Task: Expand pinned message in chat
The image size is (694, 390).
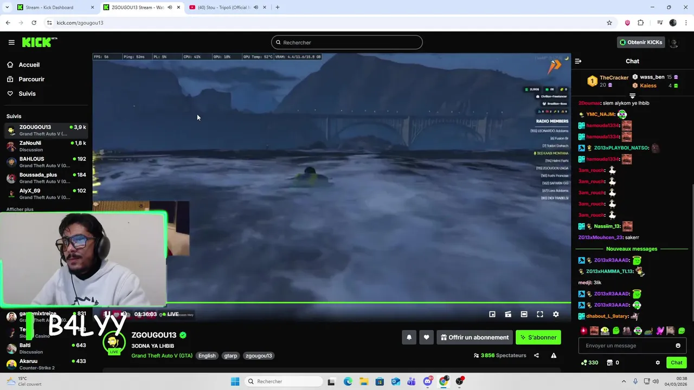Action: 632,96
